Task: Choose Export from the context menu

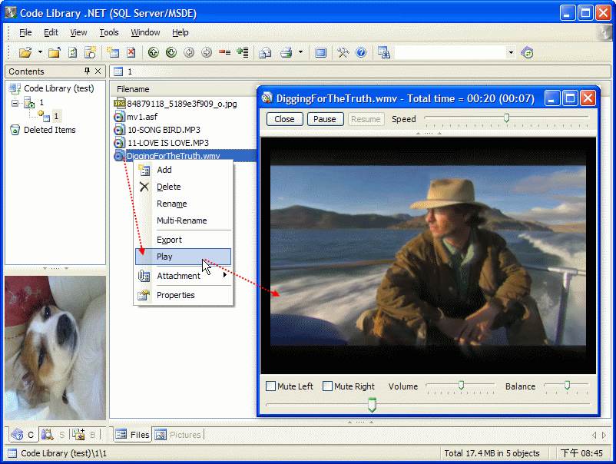Action: click(x=183, y=240)
